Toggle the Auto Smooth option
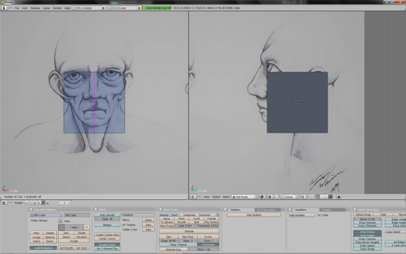Image resolution: width=406 pixels, height=254 pixels. coord(107,215)
